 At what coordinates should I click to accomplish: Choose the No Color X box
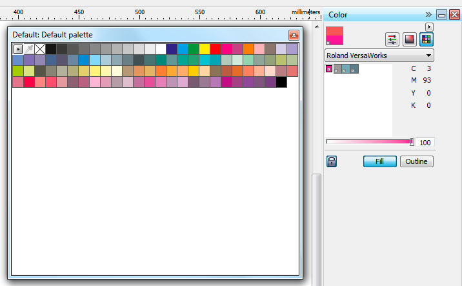tap(40, 49)
